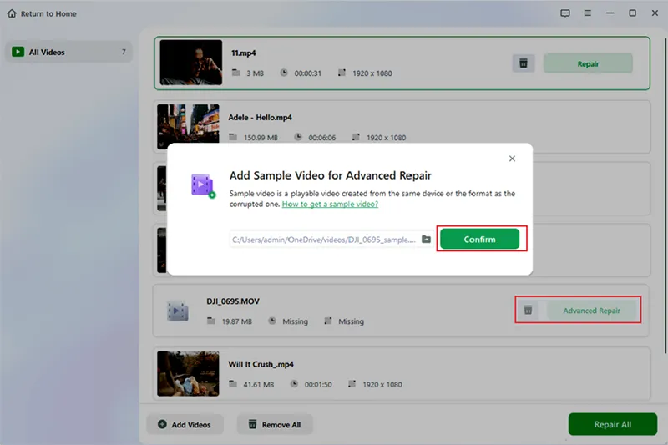Close the Add Sample Video dialog
The height and width of the screenshot is (445, 668).
point(512,159)
